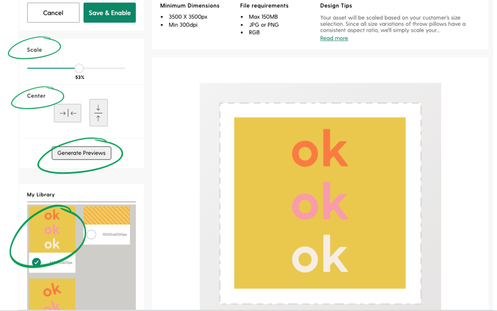Center the design horizontally
Viewport: 497px width, 311px height.
point(67,113)
